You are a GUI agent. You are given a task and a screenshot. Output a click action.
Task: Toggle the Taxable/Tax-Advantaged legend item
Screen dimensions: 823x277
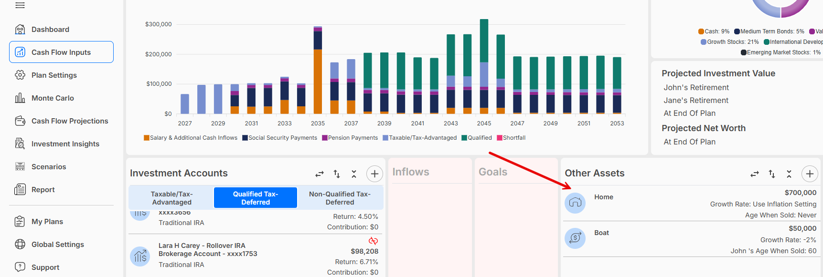[419, 138]
